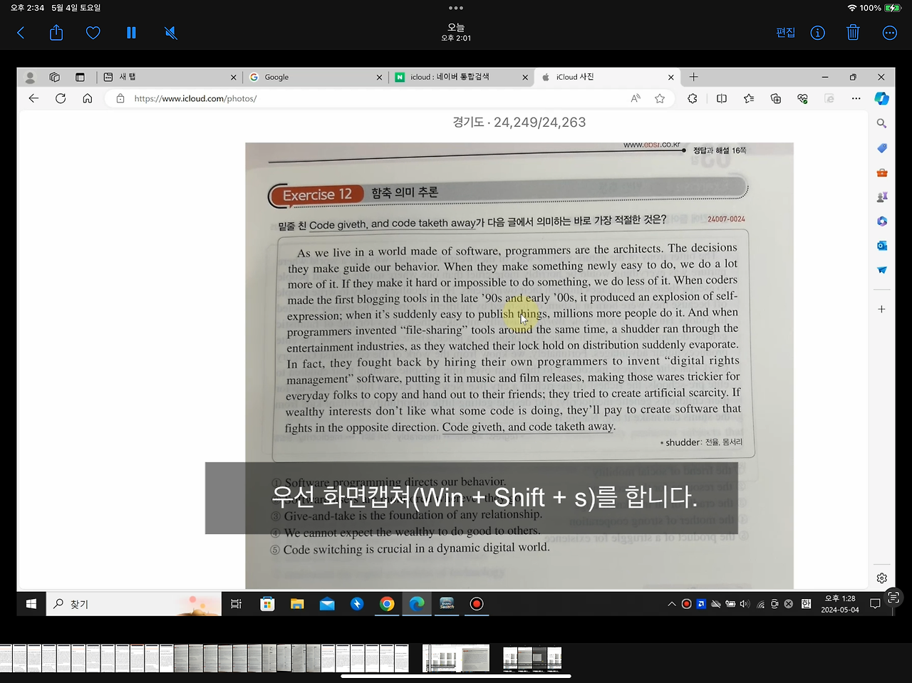Open the Edge sidebar shopping tag

[882, 148]
